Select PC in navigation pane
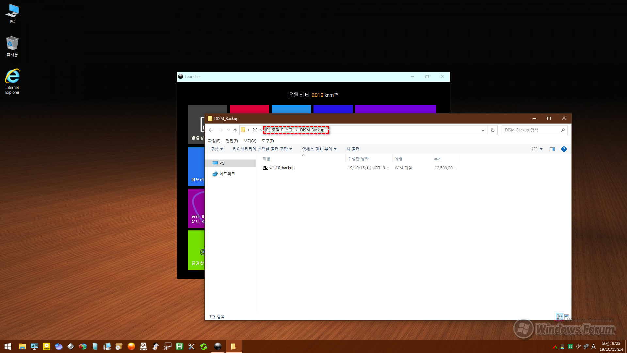Viewport: 627px width, 353px height. click(230, 163)
